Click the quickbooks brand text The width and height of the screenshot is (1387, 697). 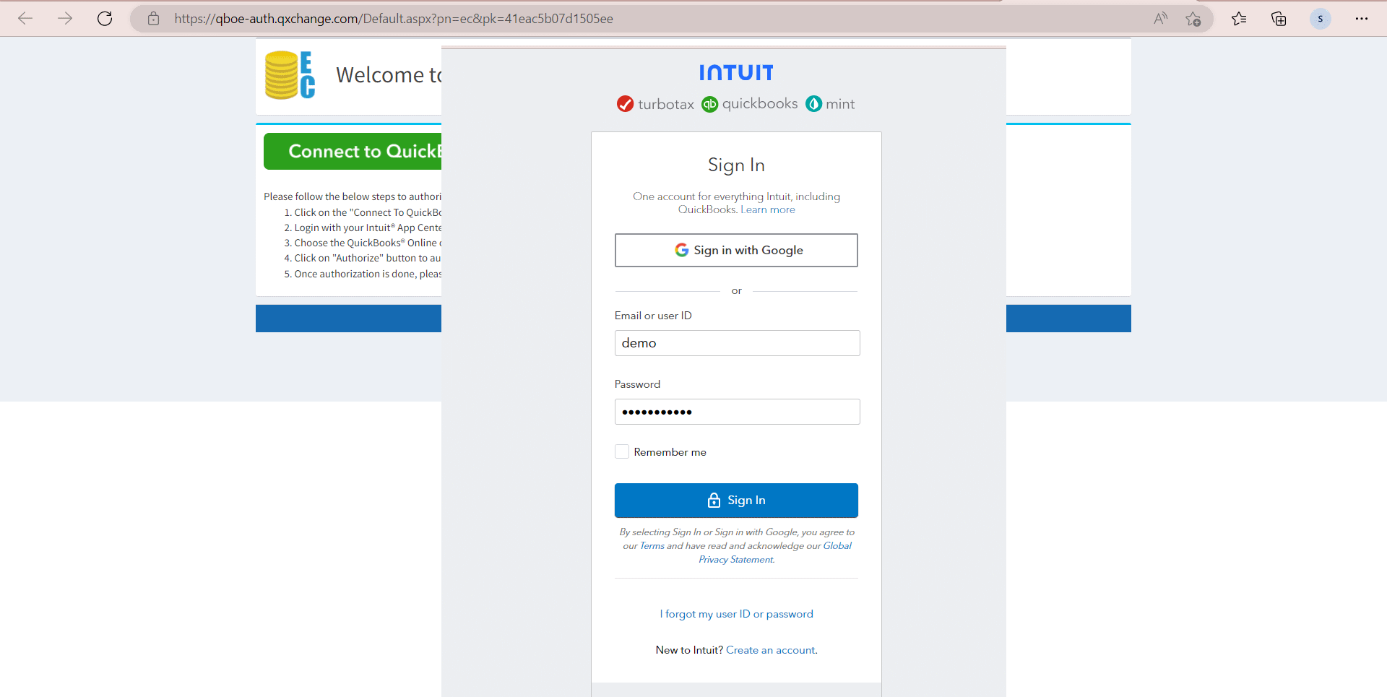[x=760, y=104]
